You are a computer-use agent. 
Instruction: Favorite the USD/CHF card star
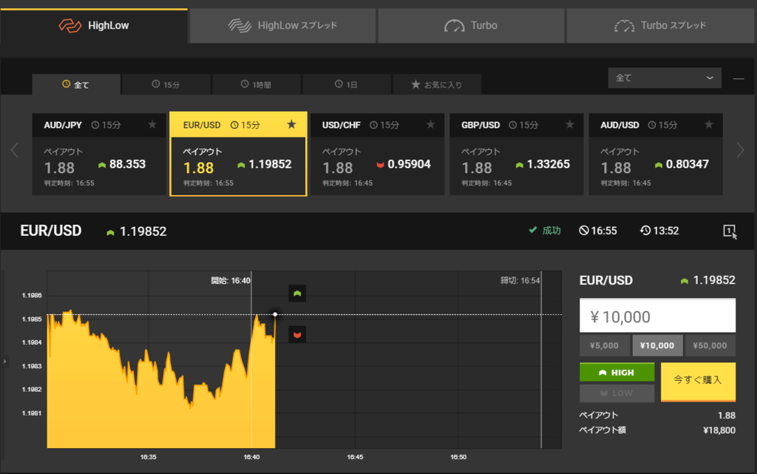click(x=430, y=124)
